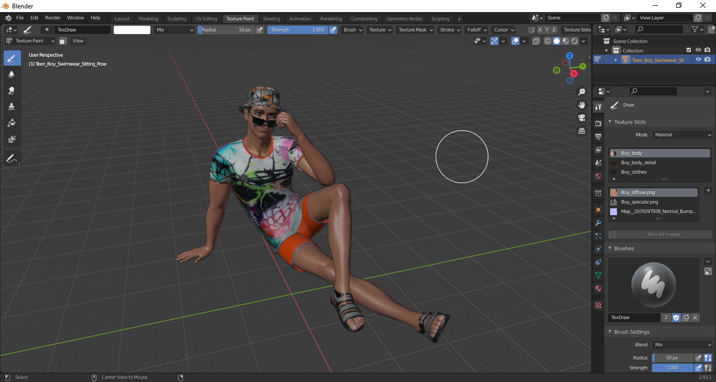716x382 pixels.
Task: Toggle Teen_Boy_Swimwear object eye visibility
Action: point(698,60)
